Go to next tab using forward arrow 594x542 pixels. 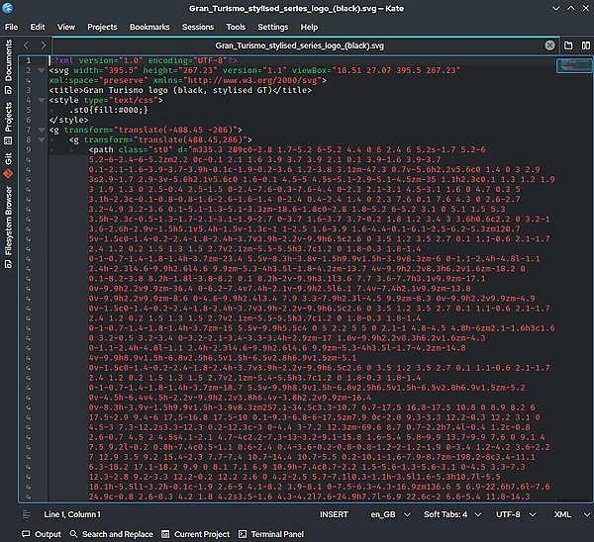(x=44, y=45)
